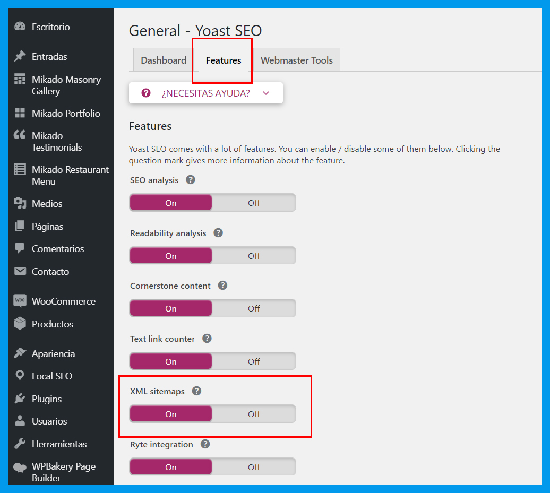Go to Plugins menu label
Viewport: 550px width, 493px height.
pyautogui.click(x=47, y=399)
